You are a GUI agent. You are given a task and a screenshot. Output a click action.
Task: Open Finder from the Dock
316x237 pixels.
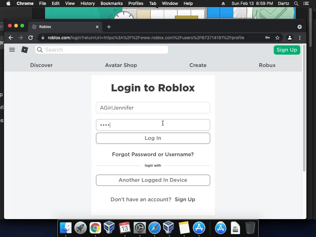pyautogui.click(x=66, y=228)
